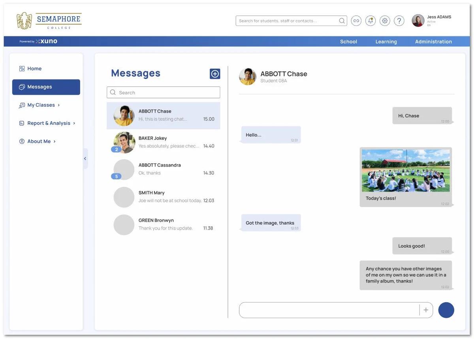This screenshot has height=339, width=474.
Task: Open the School menu
Action: click(348, 41)
